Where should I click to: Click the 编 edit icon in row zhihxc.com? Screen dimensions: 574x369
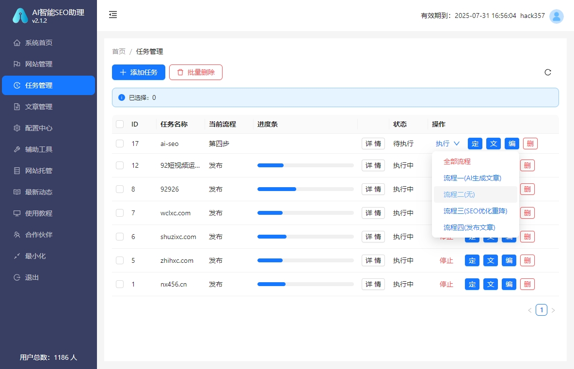pyautogui.click(x=509, y=260)
